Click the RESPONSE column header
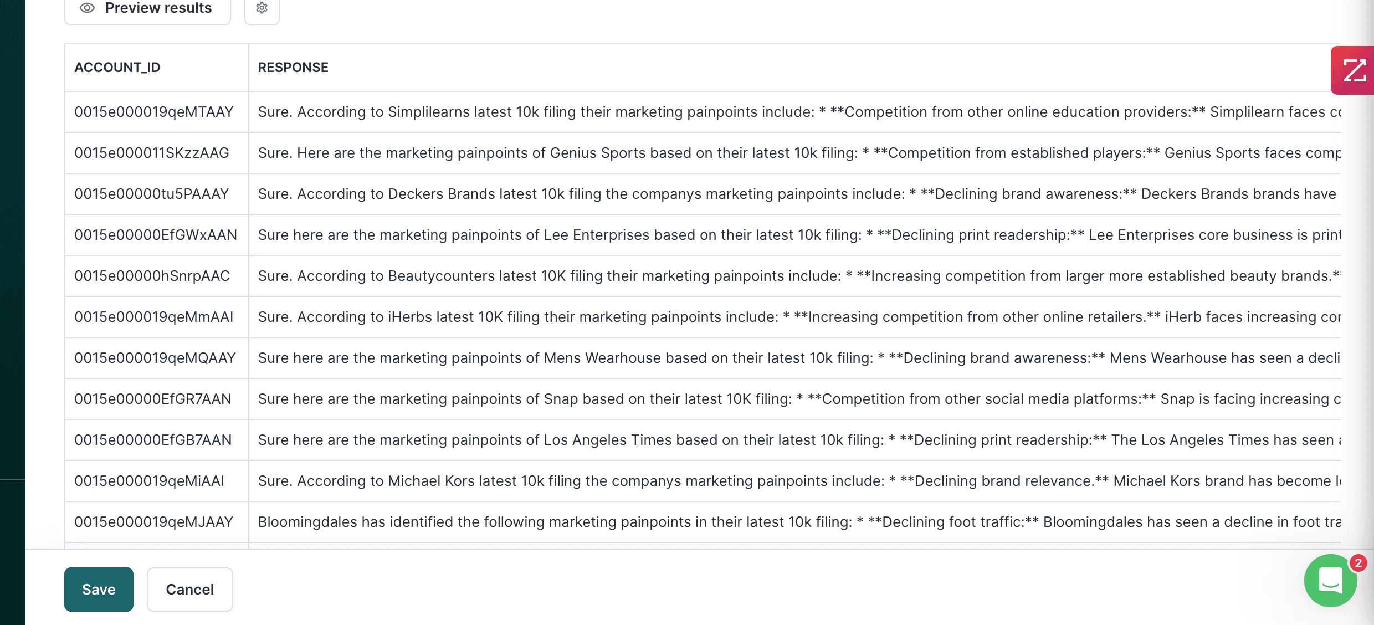The height and width of the screenshot is (625, 1374). (x=293, y=68)
